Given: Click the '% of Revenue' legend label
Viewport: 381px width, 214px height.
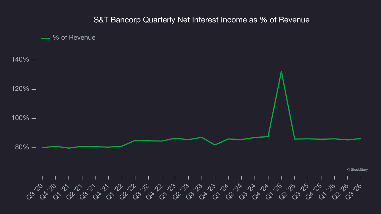Looking at the screenshot, I should pyautogui.click(x=74, y=37).
